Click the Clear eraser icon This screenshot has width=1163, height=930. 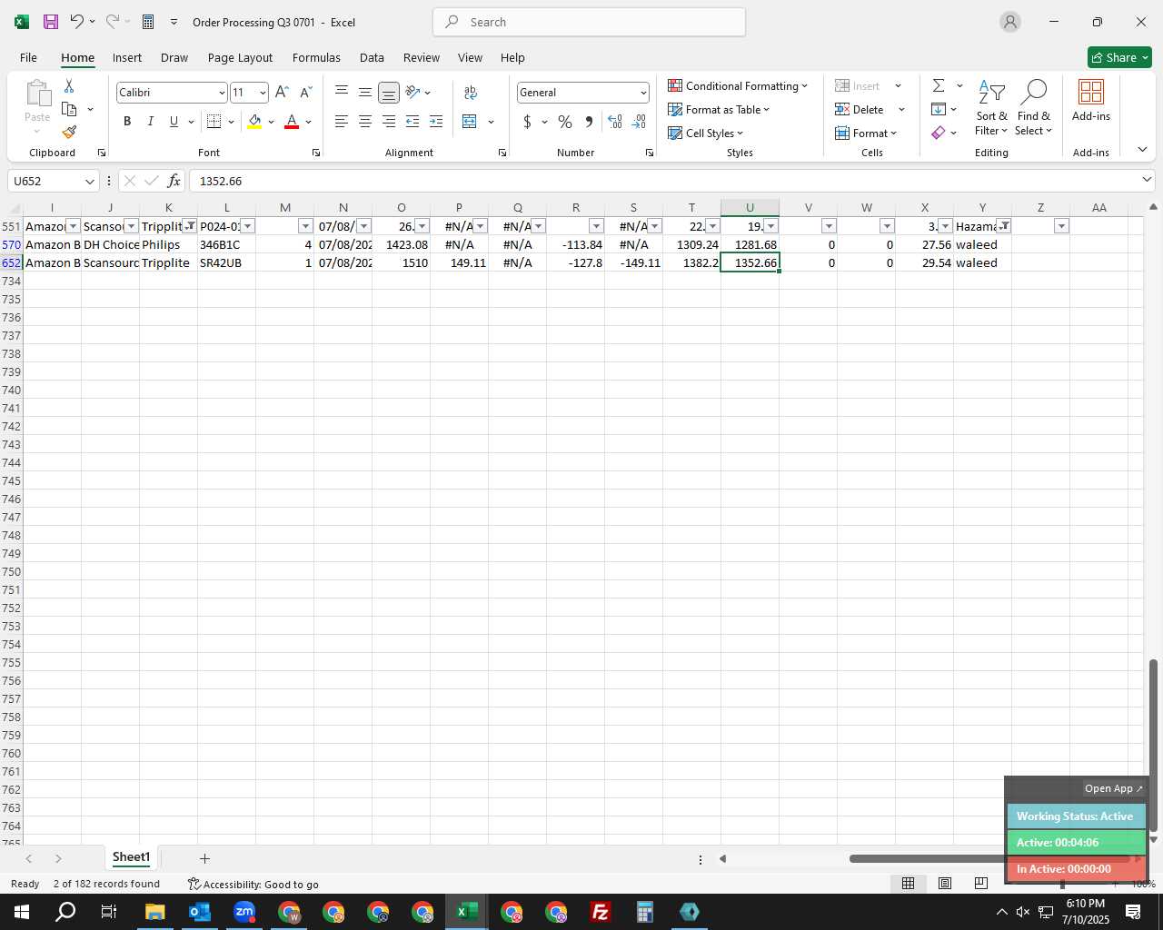point(939,133)
